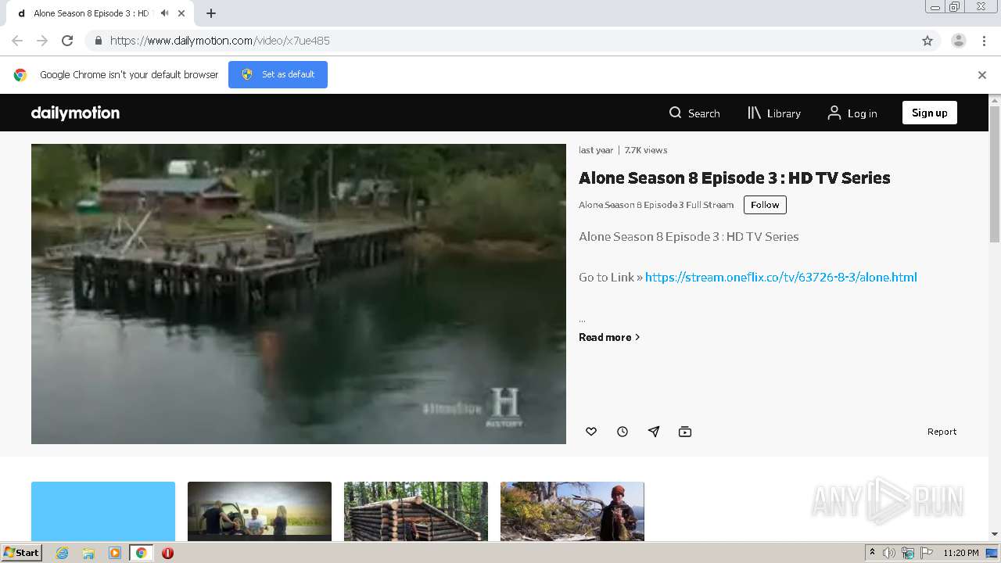Add video to playlist icon
The image size is (1001, 563).
[685, 432]
